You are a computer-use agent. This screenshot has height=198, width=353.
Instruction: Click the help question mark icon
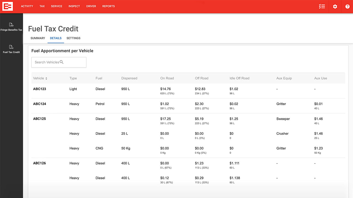click(347, 6)
